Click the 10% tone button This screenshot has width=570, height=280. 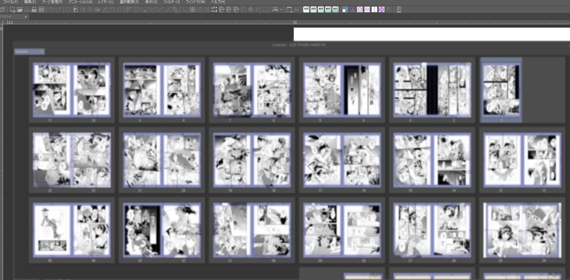pos(306,9)
